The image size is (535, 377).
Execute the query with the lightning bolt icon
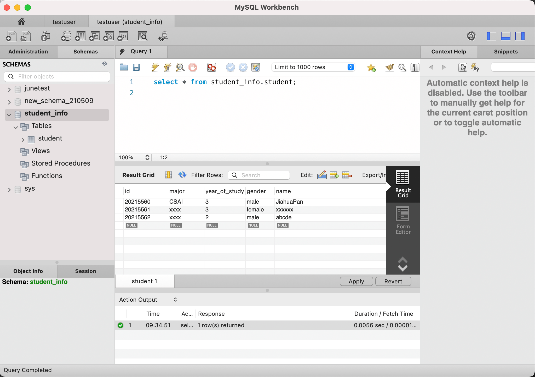(155, 67)
